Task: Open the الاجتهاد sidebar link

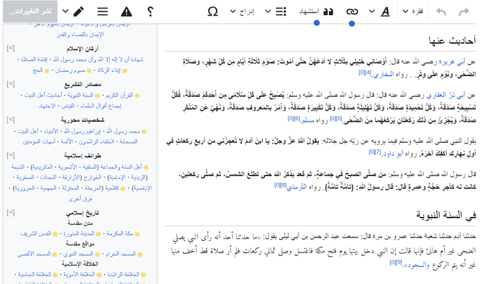Action: [x=47, y=106]
